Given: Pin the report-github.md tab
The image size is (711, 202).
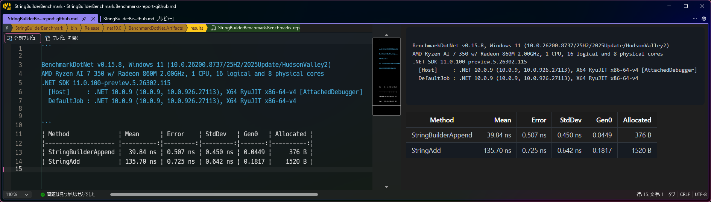Looking at the screenshot, I should click(84, 19).
